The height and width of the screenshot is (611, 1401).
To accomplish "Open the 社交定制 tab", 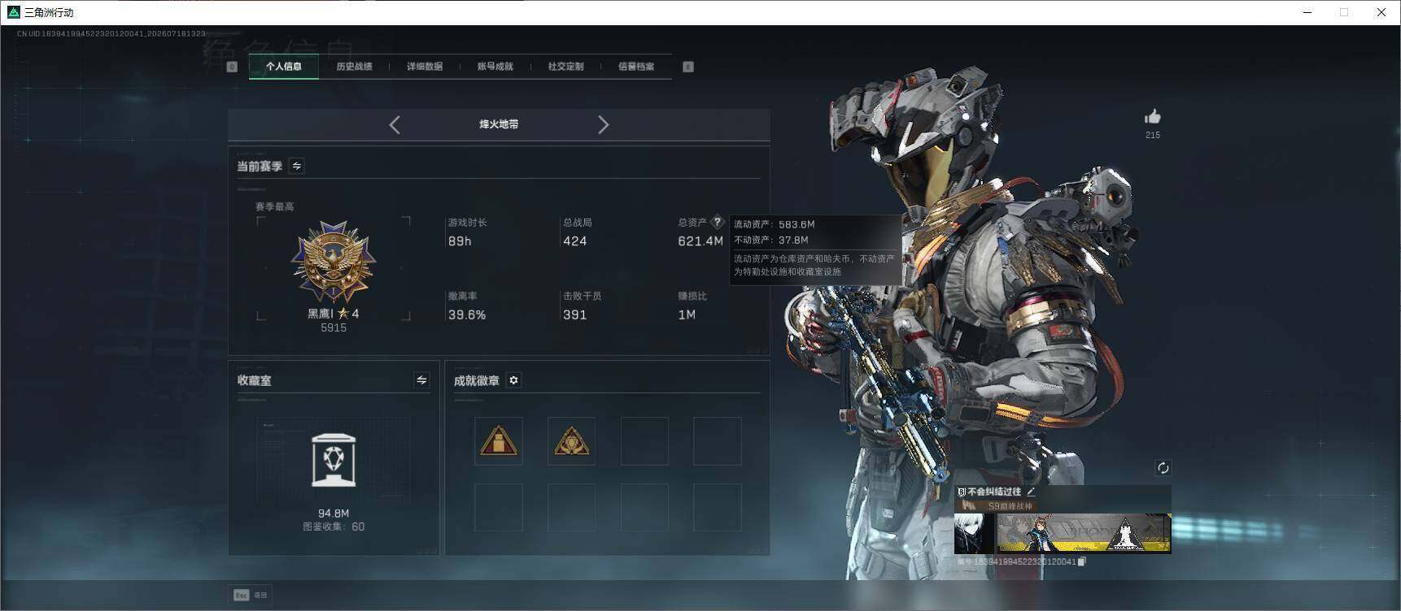I will pyautogui.click(x=565, y=67).
